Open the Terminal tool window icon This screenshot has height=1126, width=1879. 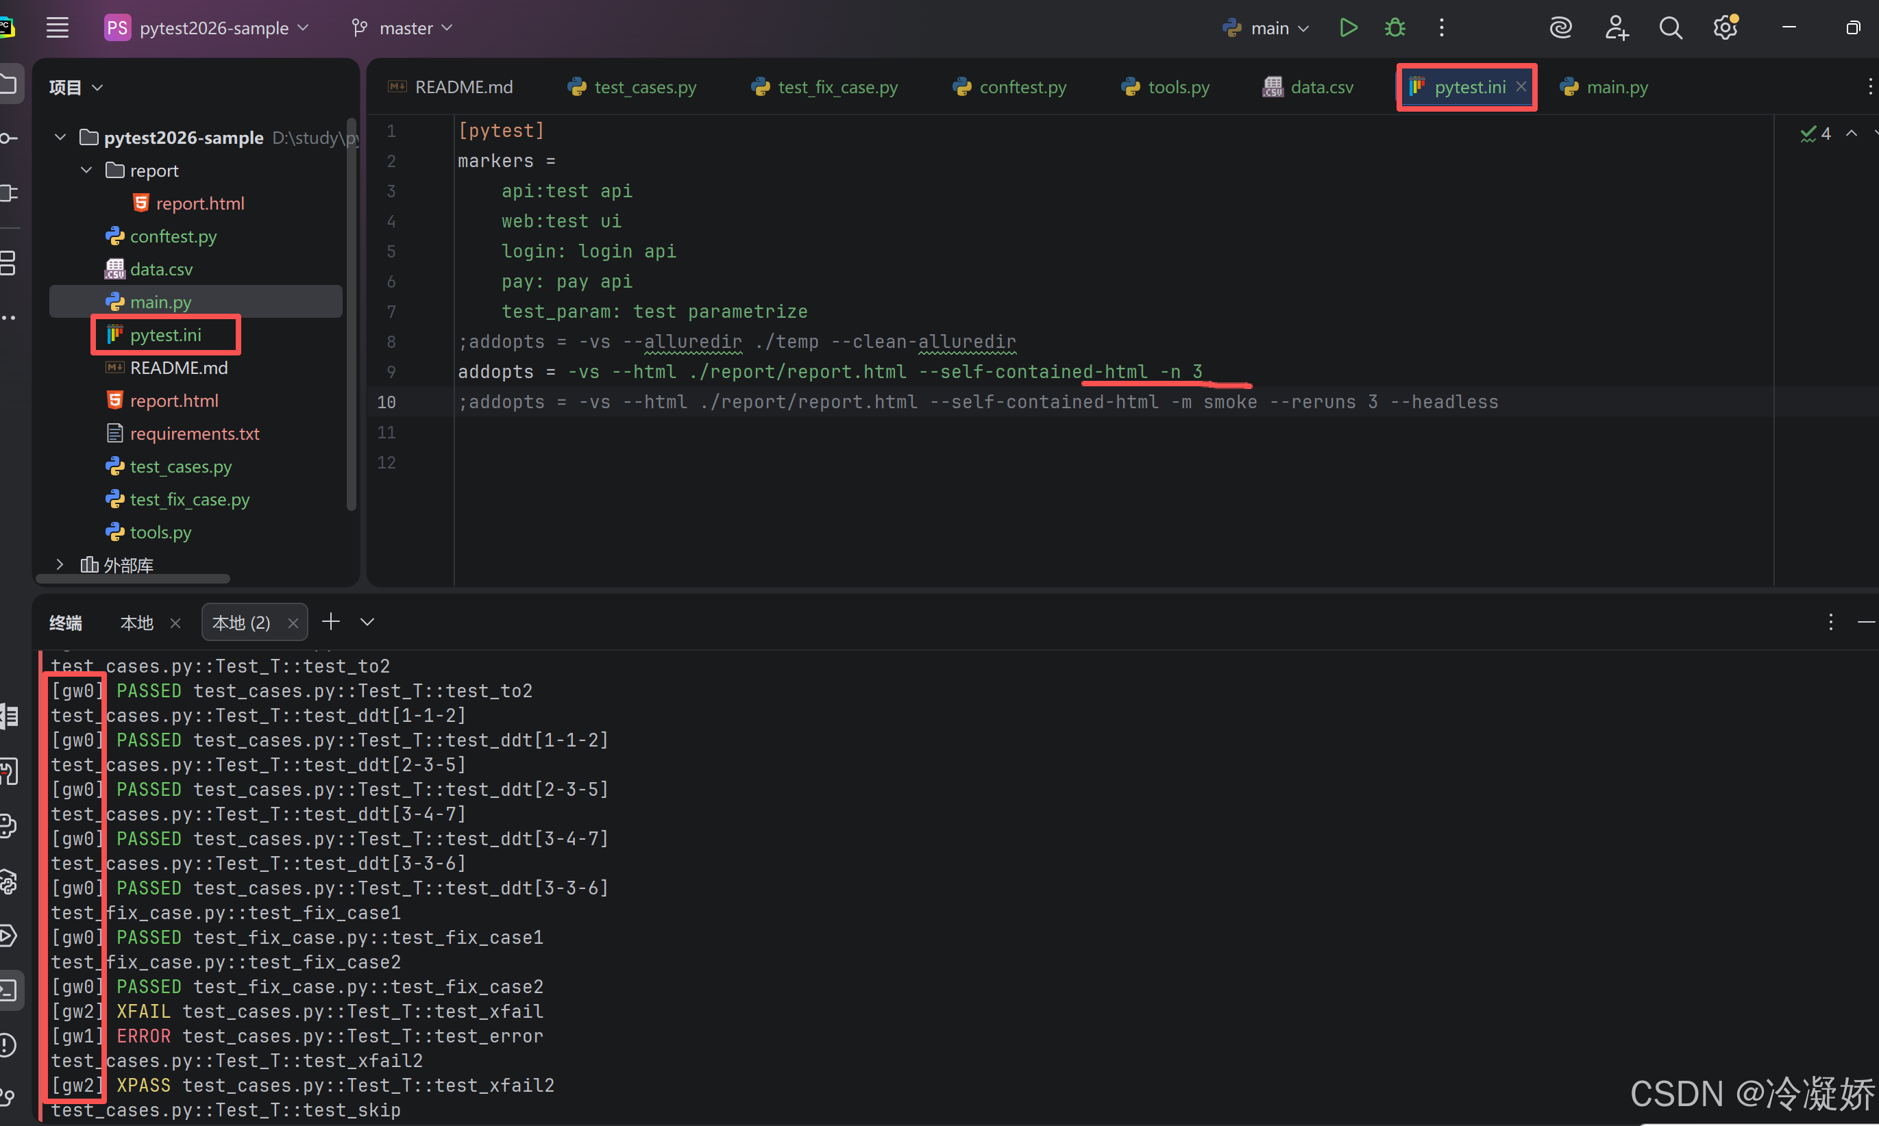click(x=9, y=990)
